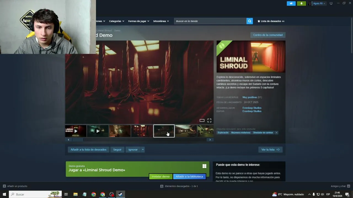This screenshot has width=353, height=198.
Task: Go to Centro de la comunidad
Action: pos(268,35)
